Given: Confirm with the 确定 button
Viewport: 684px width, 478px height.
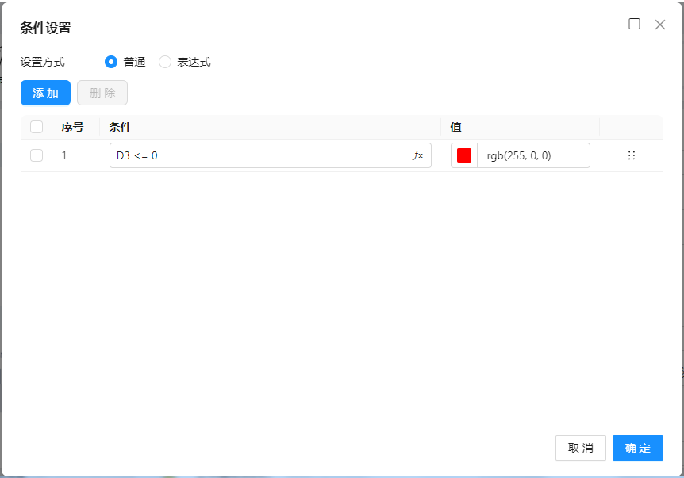Looking at the screenshot, I should pyautogui.click(x=638, y=448).
